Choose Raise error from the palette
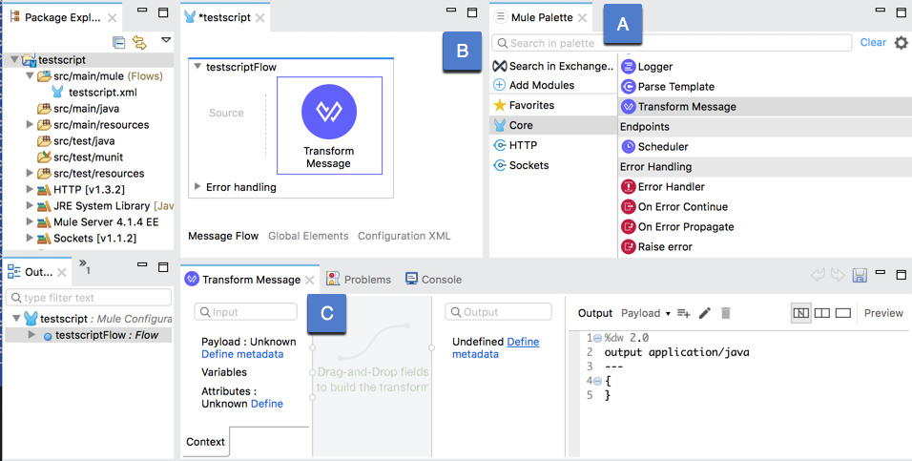The image size is (912, 461). (x=664, y=246)
